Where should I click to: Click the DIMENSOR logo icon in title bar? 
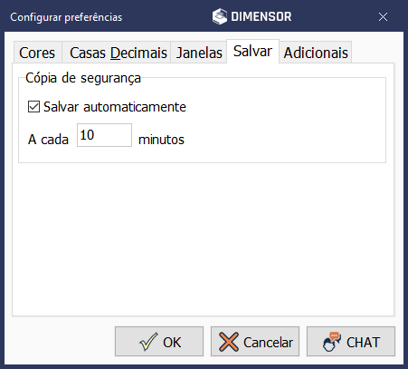click(220, 16)
